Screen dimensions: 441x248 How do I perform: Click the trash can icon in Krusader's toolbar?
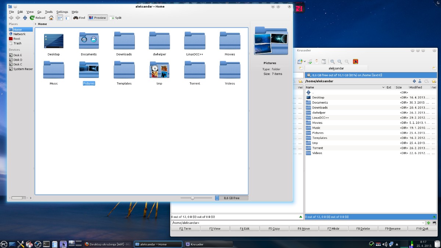tap(324, 62)
